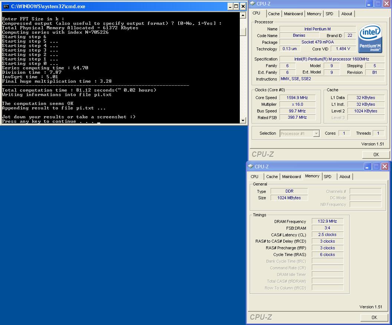This screenshot has height=325, width=392.
Task: Click the memory Type value 'DDR'
Action: (x=289, y=191)
